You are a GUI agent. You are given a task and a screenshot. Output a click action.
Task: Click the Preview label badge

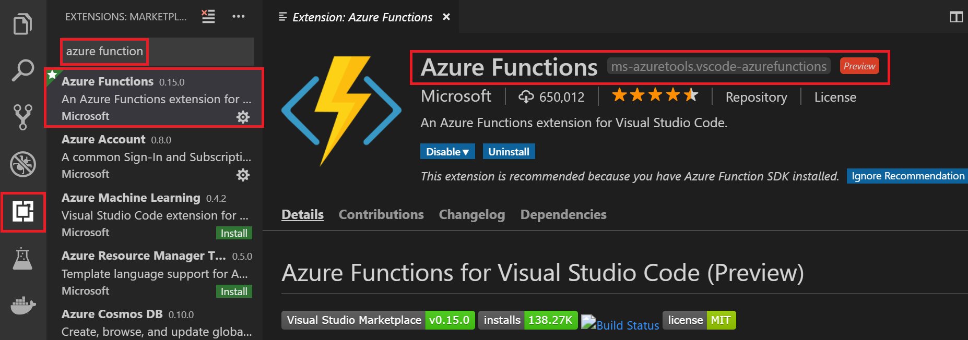pos(859,66)
